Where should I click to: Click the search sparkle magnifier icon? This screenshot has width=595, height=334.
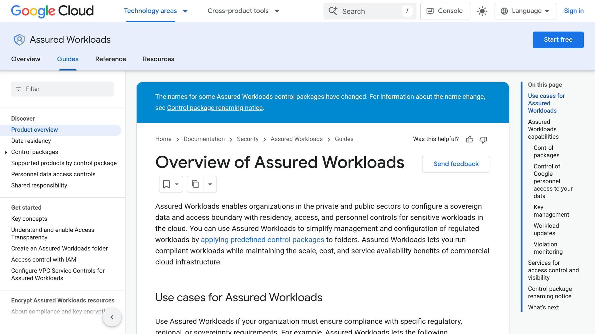(x=333, y=11)
